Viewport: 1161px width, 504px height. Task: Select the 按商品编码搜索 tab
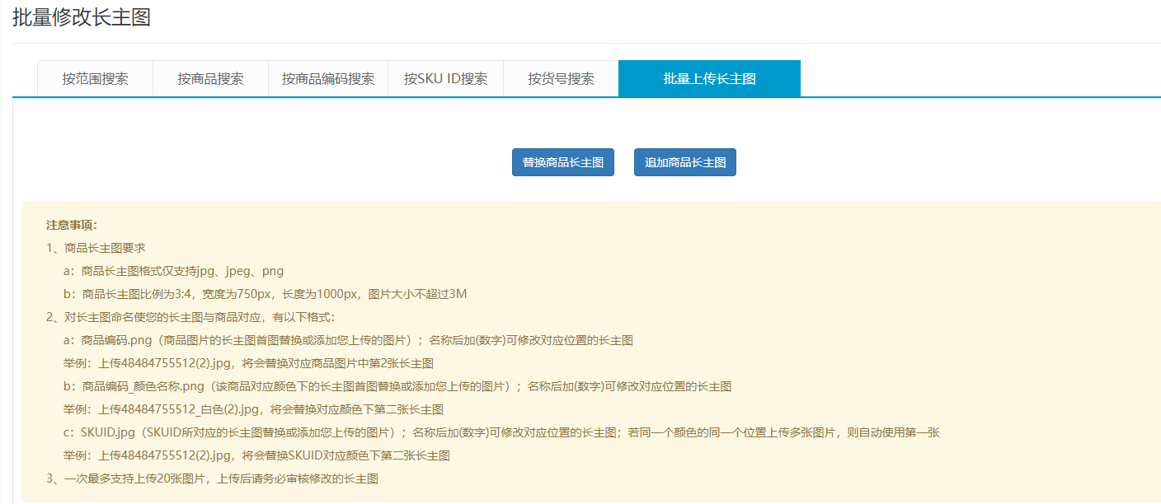click(327, 79)
